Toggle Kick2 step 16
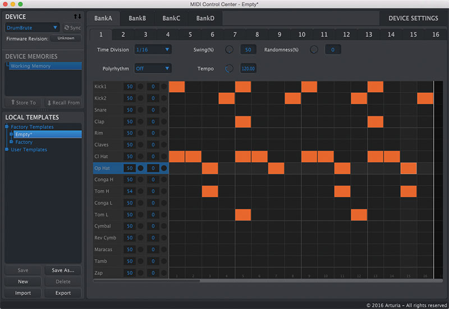 425,99
